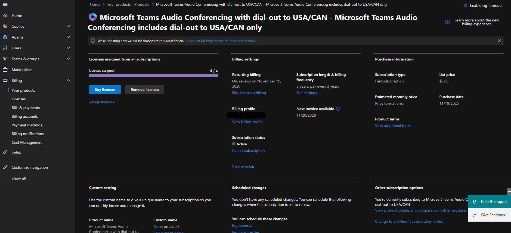Viewport: 511px width, 233px height.
Task: Click the '11/20/2028' invoice date
Action: point(306,115)
